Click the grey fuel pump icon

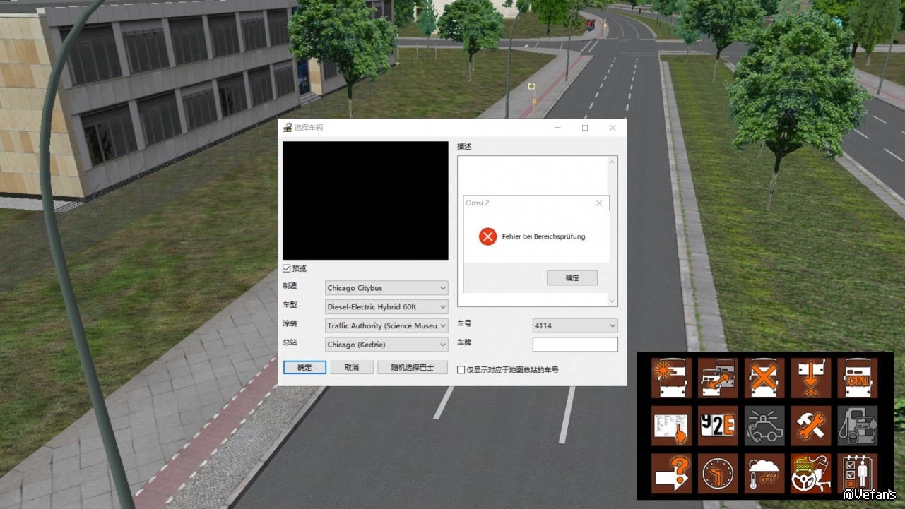click(858, 426)
